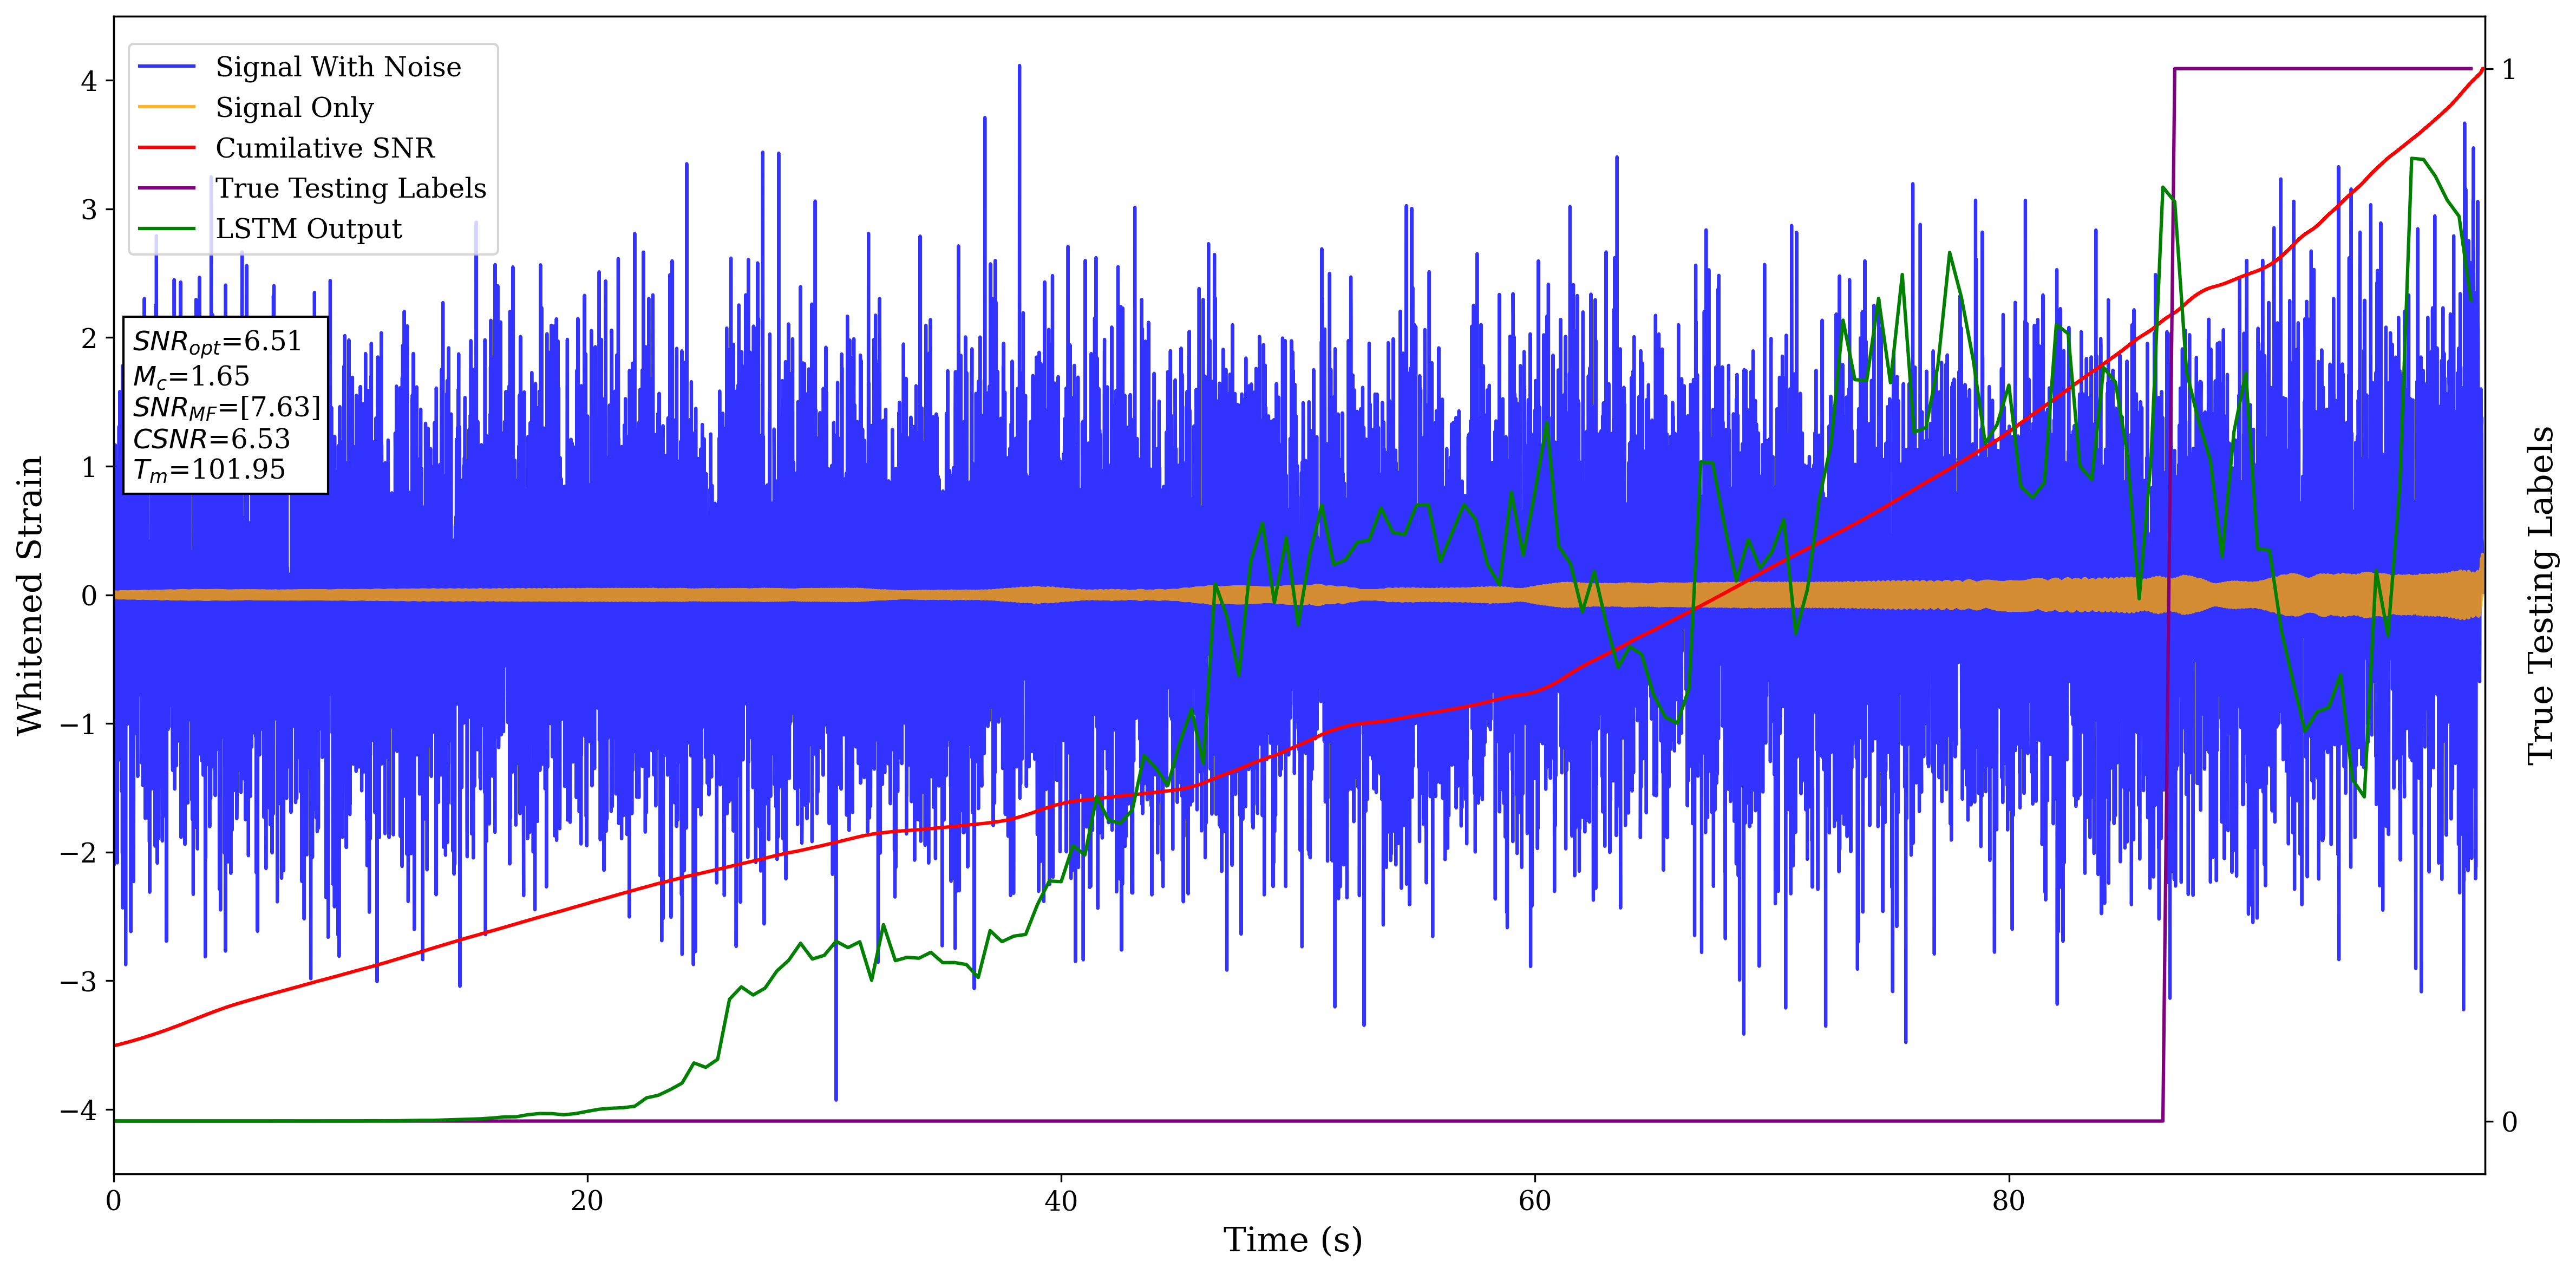Click the y-axis tick label 4

(x=89, y=81)
